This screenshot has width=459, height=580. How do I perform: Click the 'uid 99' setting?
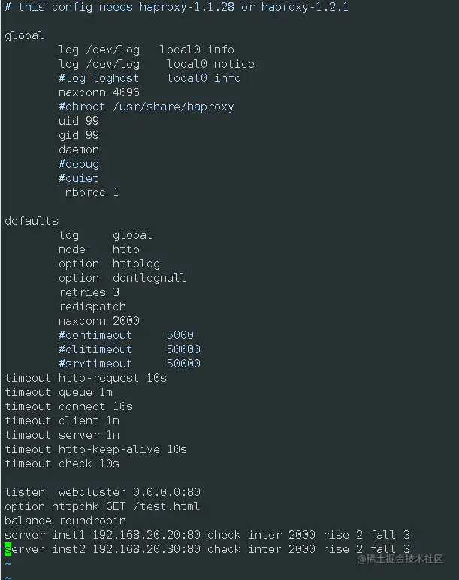coord(78,121)
